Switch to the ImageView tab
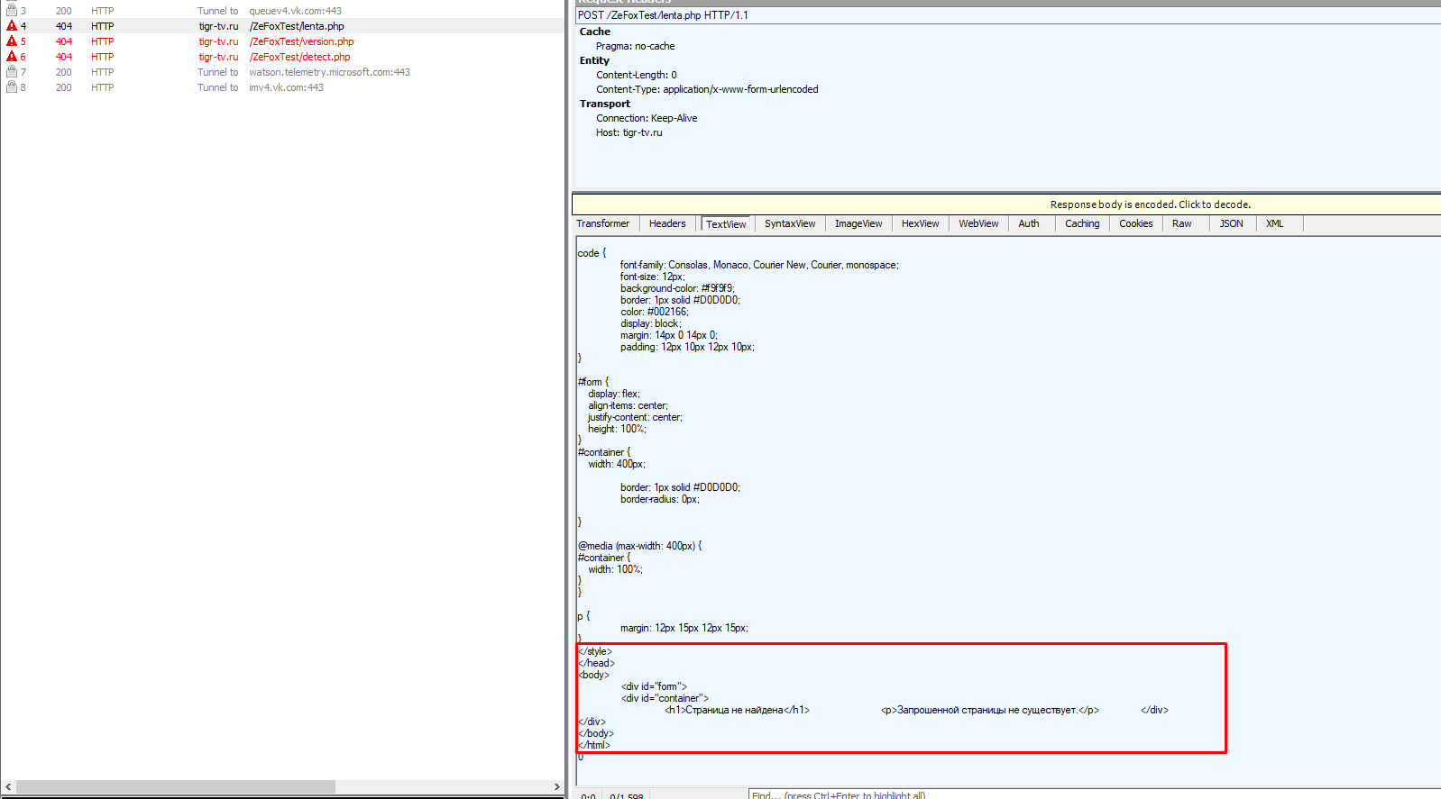1441x799 pixels. pyautogui.click(x=858, y=223)
